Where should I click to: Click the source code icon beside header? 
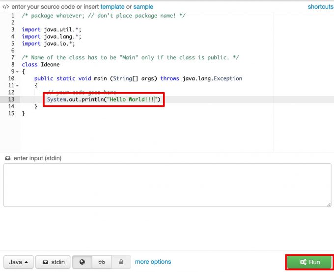(5, 7)
